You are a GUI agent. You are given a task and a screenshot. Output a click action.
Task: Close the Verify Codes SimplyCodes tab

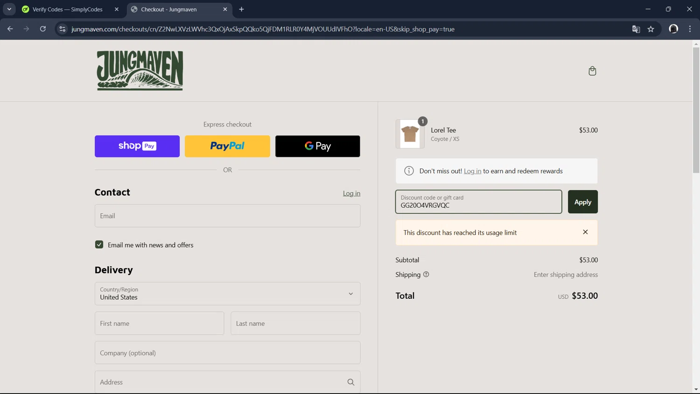pos(117,9)
